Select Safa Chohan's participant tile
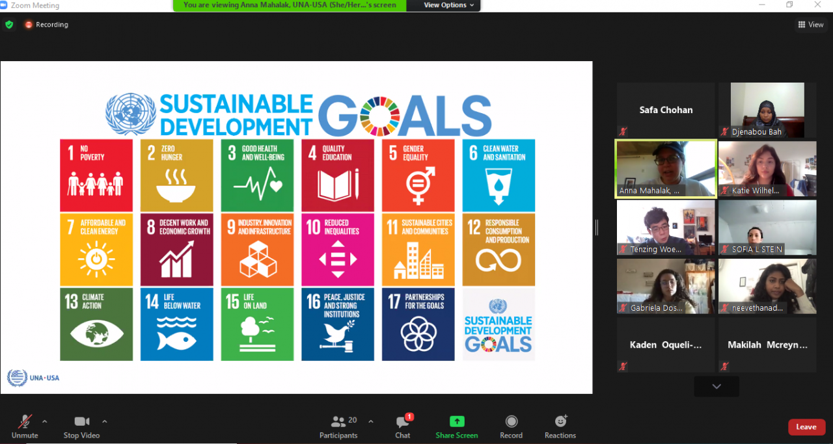Image resolution: width=833 pixels, height=444 pixels. (666, 110)
